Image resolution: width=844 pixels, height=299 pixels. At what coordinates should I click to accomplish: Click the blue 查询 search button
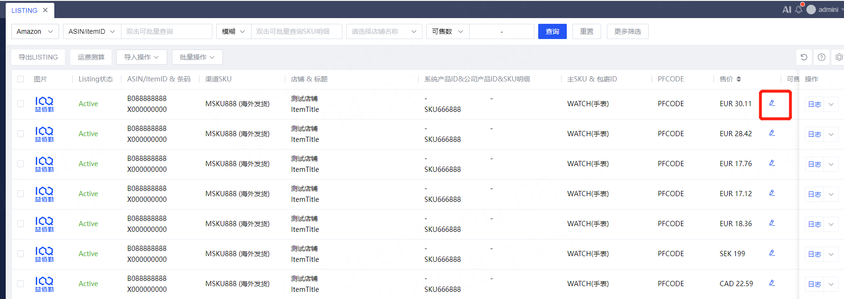552,31
